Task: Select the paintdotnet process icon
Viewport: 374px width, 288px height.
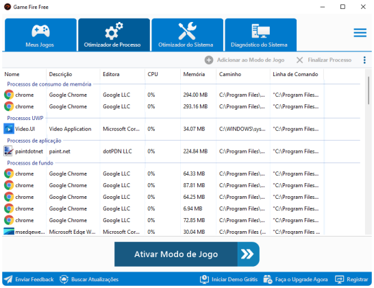Action: click(9, 151)
